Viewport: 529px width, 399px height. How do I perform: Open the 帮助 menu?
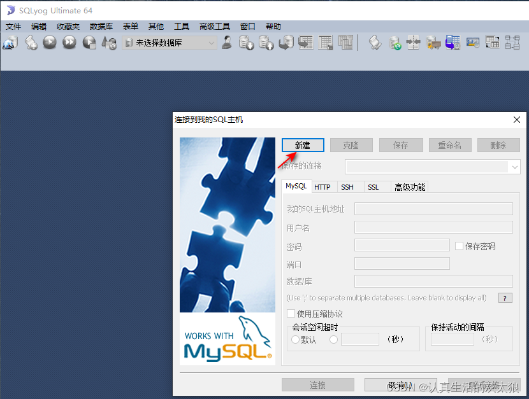[x=273, y=26]
